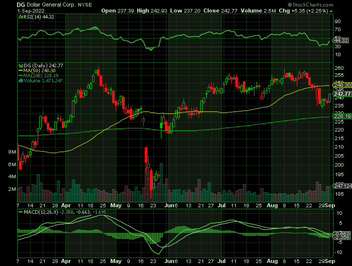
Task: Click the Close 242.77 value in header
Action: coord(220,11)
